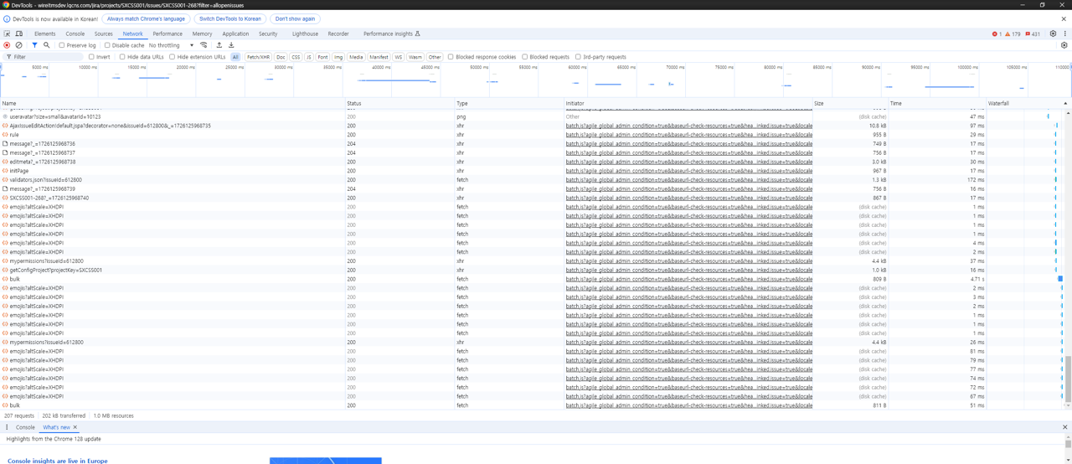Open the Recorder tab
Image resolution: width=1072 pixels, height=464 pixels.
pos(338,34)
